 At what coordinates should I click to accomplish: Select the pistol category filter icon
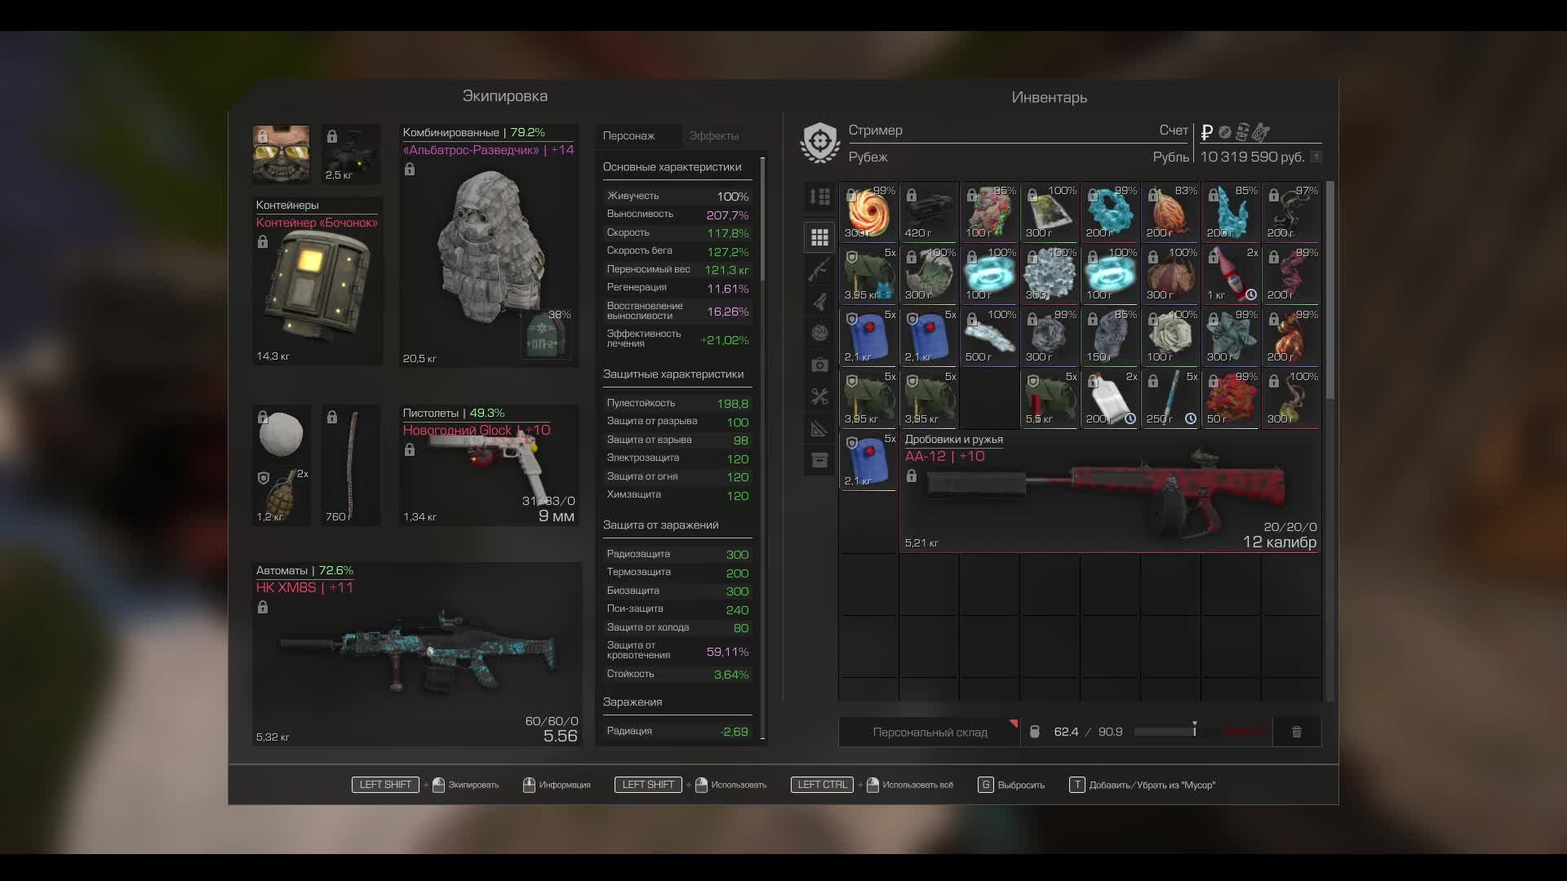819,301
